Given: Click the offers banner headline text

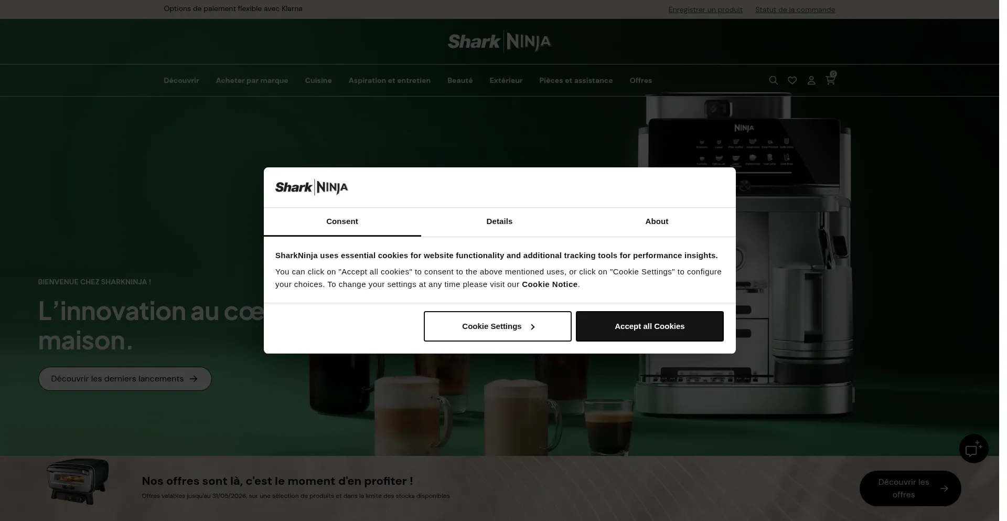Looking at the screenshot, I should point(277,481).
